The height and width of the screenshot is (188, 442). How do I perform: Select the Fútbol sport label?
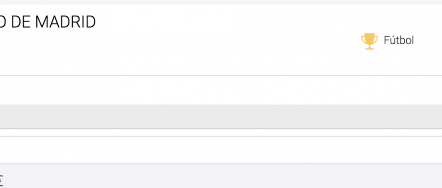[399, 40]
